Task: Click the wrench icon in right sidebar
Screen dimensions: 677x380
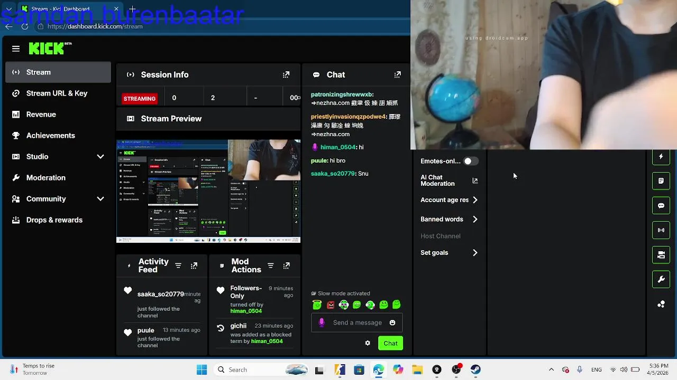Action: click(x=661, y=279)
